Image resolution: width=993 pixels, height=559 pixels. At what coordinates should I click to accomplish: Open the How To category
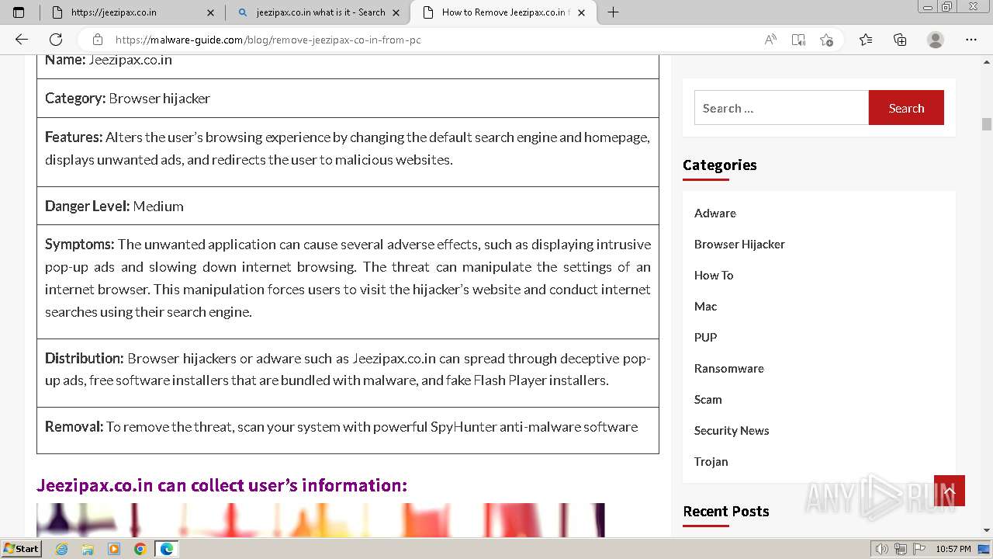click(x=714, y=275)
